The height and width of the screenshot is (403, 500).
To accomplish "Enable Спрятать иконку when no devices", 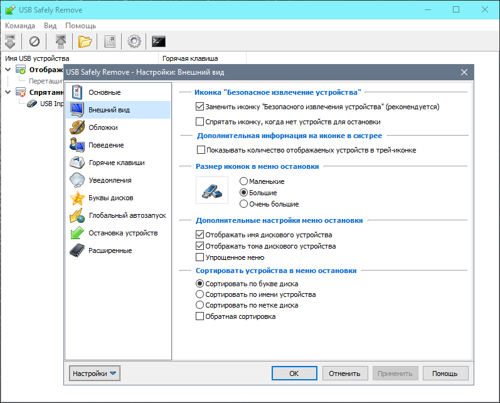I will 200,122.
